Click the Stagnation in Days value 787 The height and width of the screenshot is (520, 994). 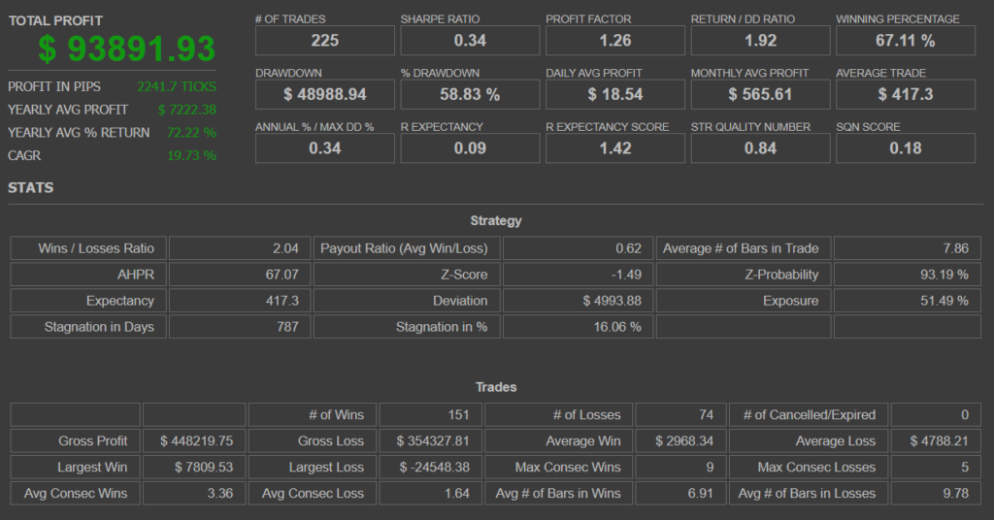click(x=240, y=327)
